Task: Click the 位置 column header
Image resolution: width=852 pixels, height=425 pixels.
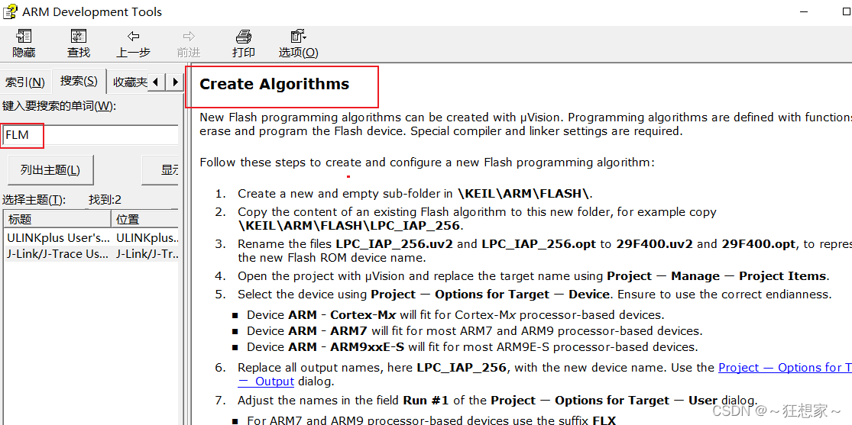Action: tap(145, 219)
